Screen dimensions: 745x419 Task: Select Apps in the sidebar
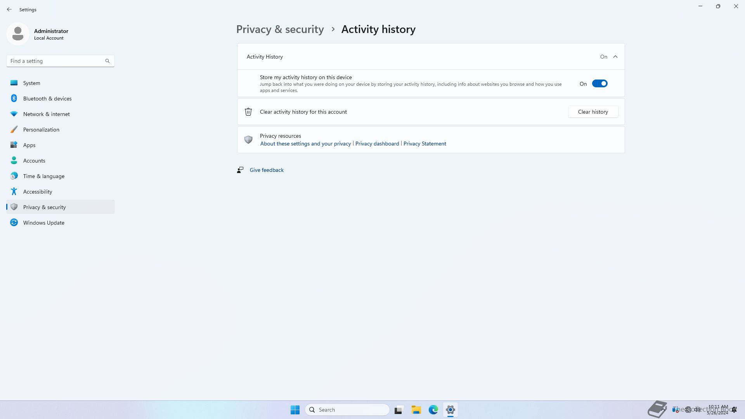coord(29,145)
